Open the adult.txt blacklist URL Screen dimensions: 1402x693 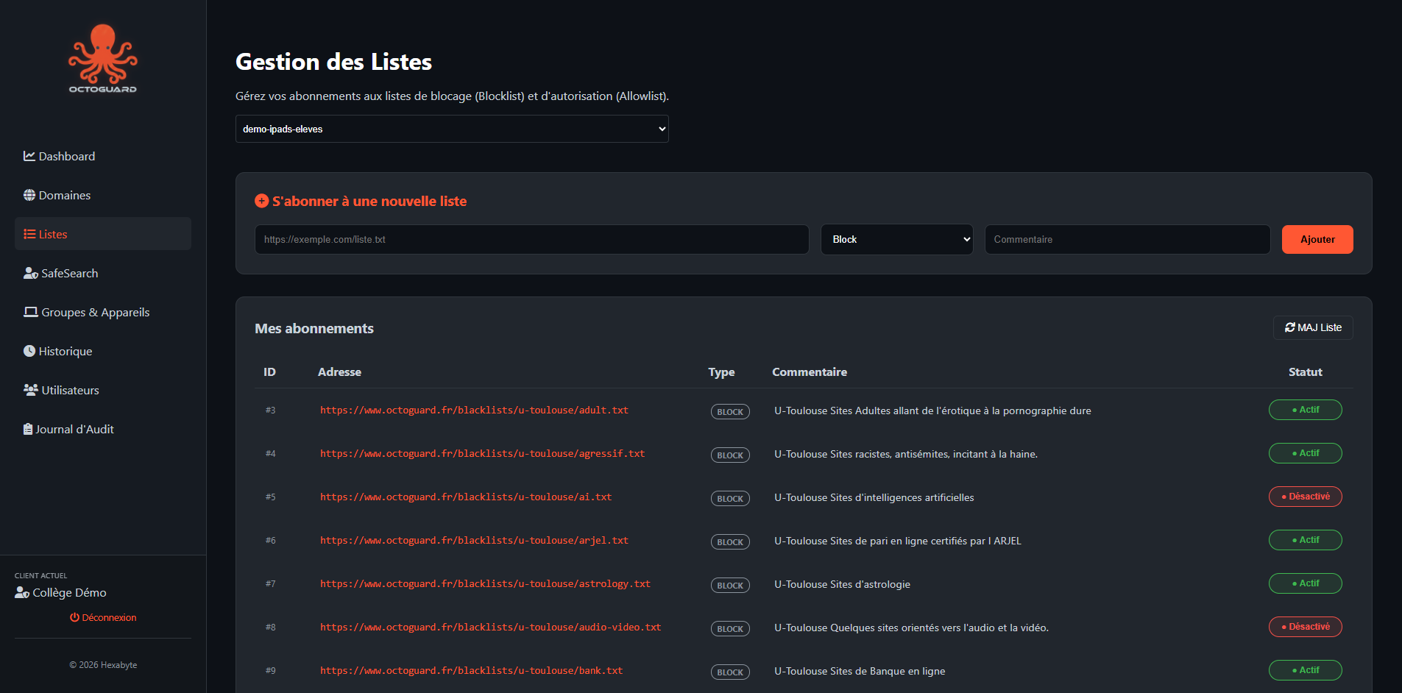point(474,411)
